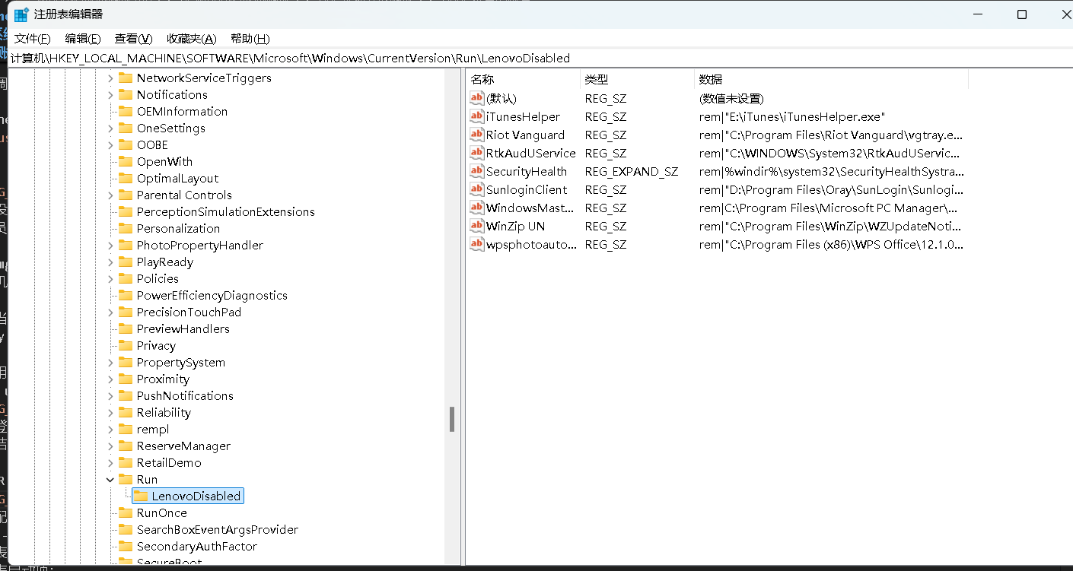Expand the OneSettings key arrow
This screenshot has width=1073, height=571.
pos(110,128)
